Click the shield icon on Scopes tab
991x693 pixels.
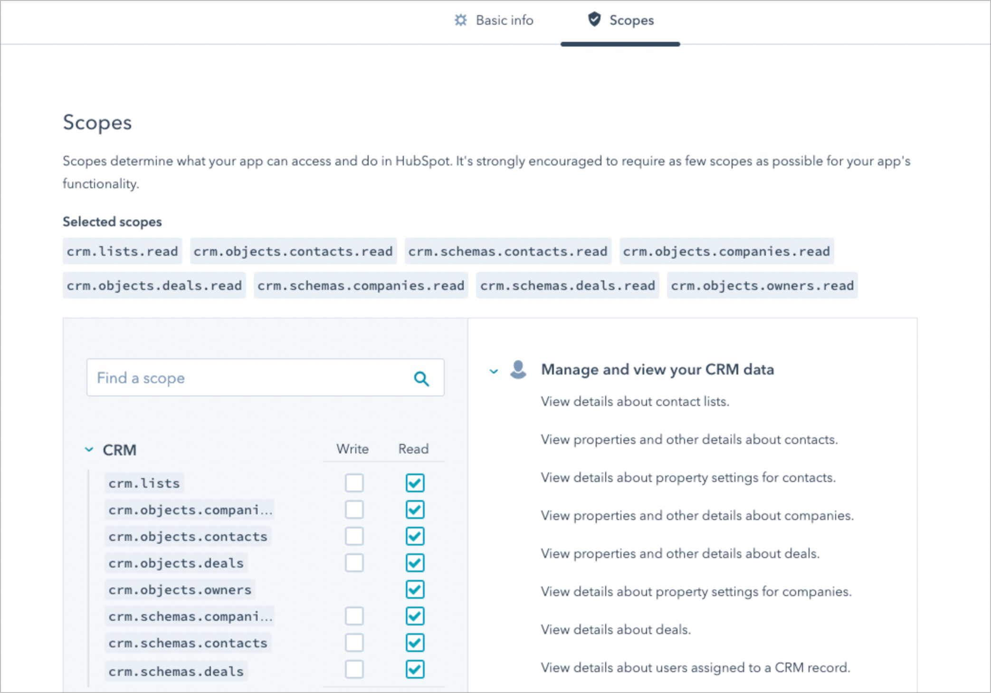[594, 19]
